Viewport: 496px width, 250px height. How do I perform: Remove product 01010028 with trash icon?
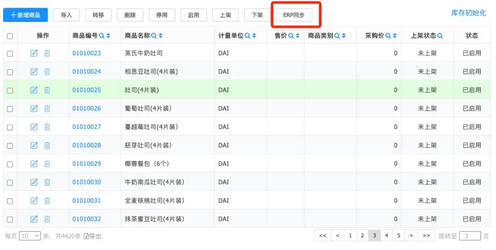coord(47,145)
